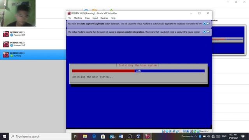The height and width of the screenshot is (140, 249).
Task: Click the display settings status icon
Action: [184, 131]
